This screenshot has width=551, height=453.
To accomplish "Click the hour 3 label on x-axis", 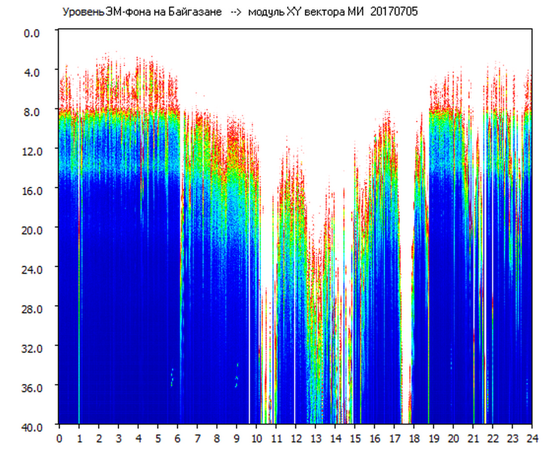I will click(118, 438).
